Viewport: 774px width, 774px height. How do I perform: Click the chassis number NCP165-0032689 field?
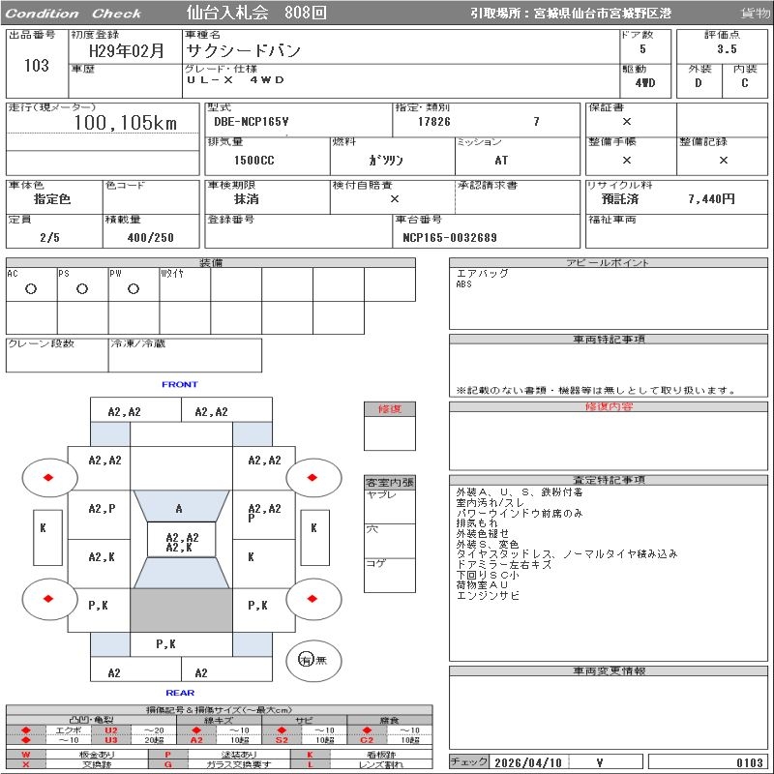pyautogui.click(x=450, y=237)
